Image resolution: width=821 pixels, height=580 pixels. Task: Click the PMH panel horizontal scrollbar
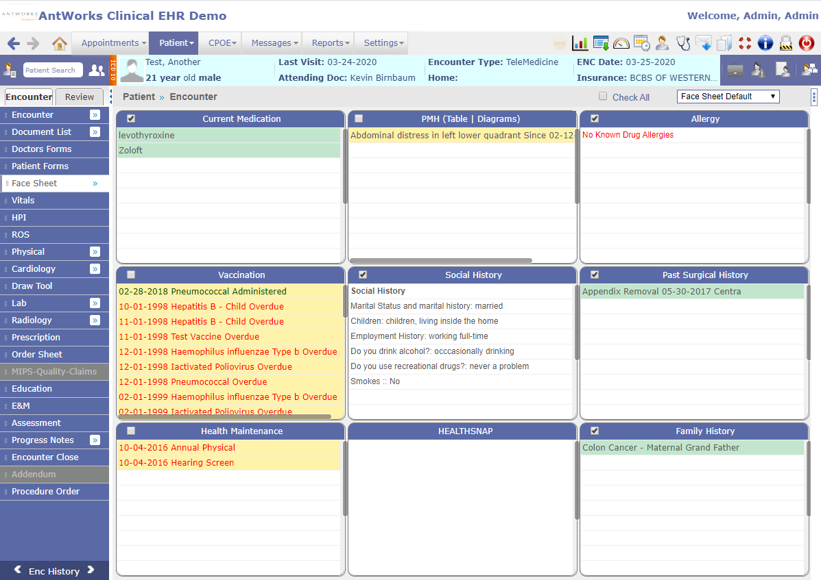click(x=441, y=260)
